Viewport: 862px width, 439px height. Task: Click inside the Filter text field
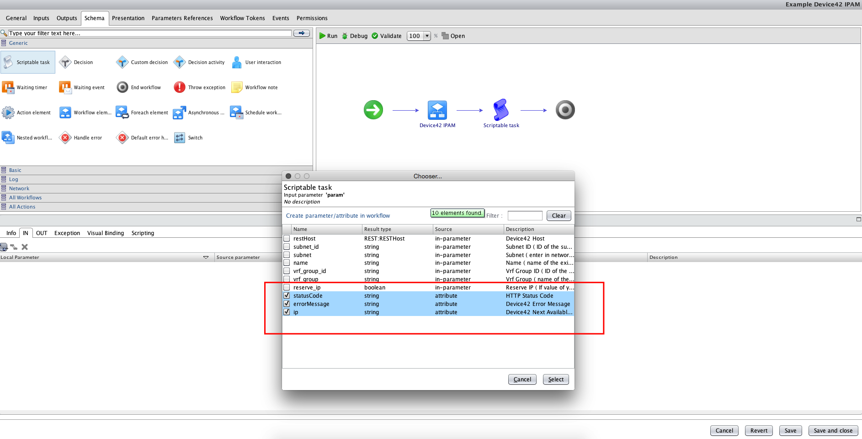(x=525, y=215)
